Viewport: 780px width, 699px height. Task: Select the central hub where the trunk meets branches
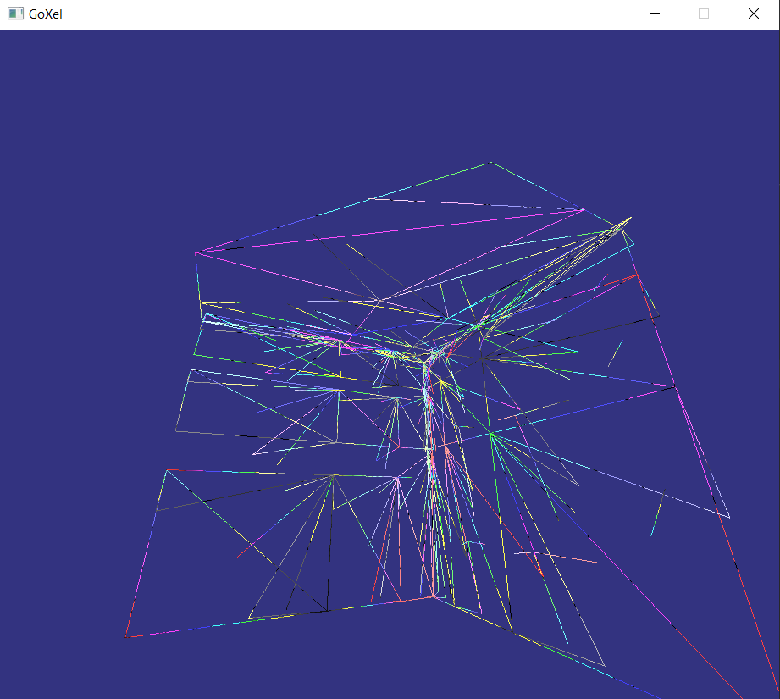[425, 359]
